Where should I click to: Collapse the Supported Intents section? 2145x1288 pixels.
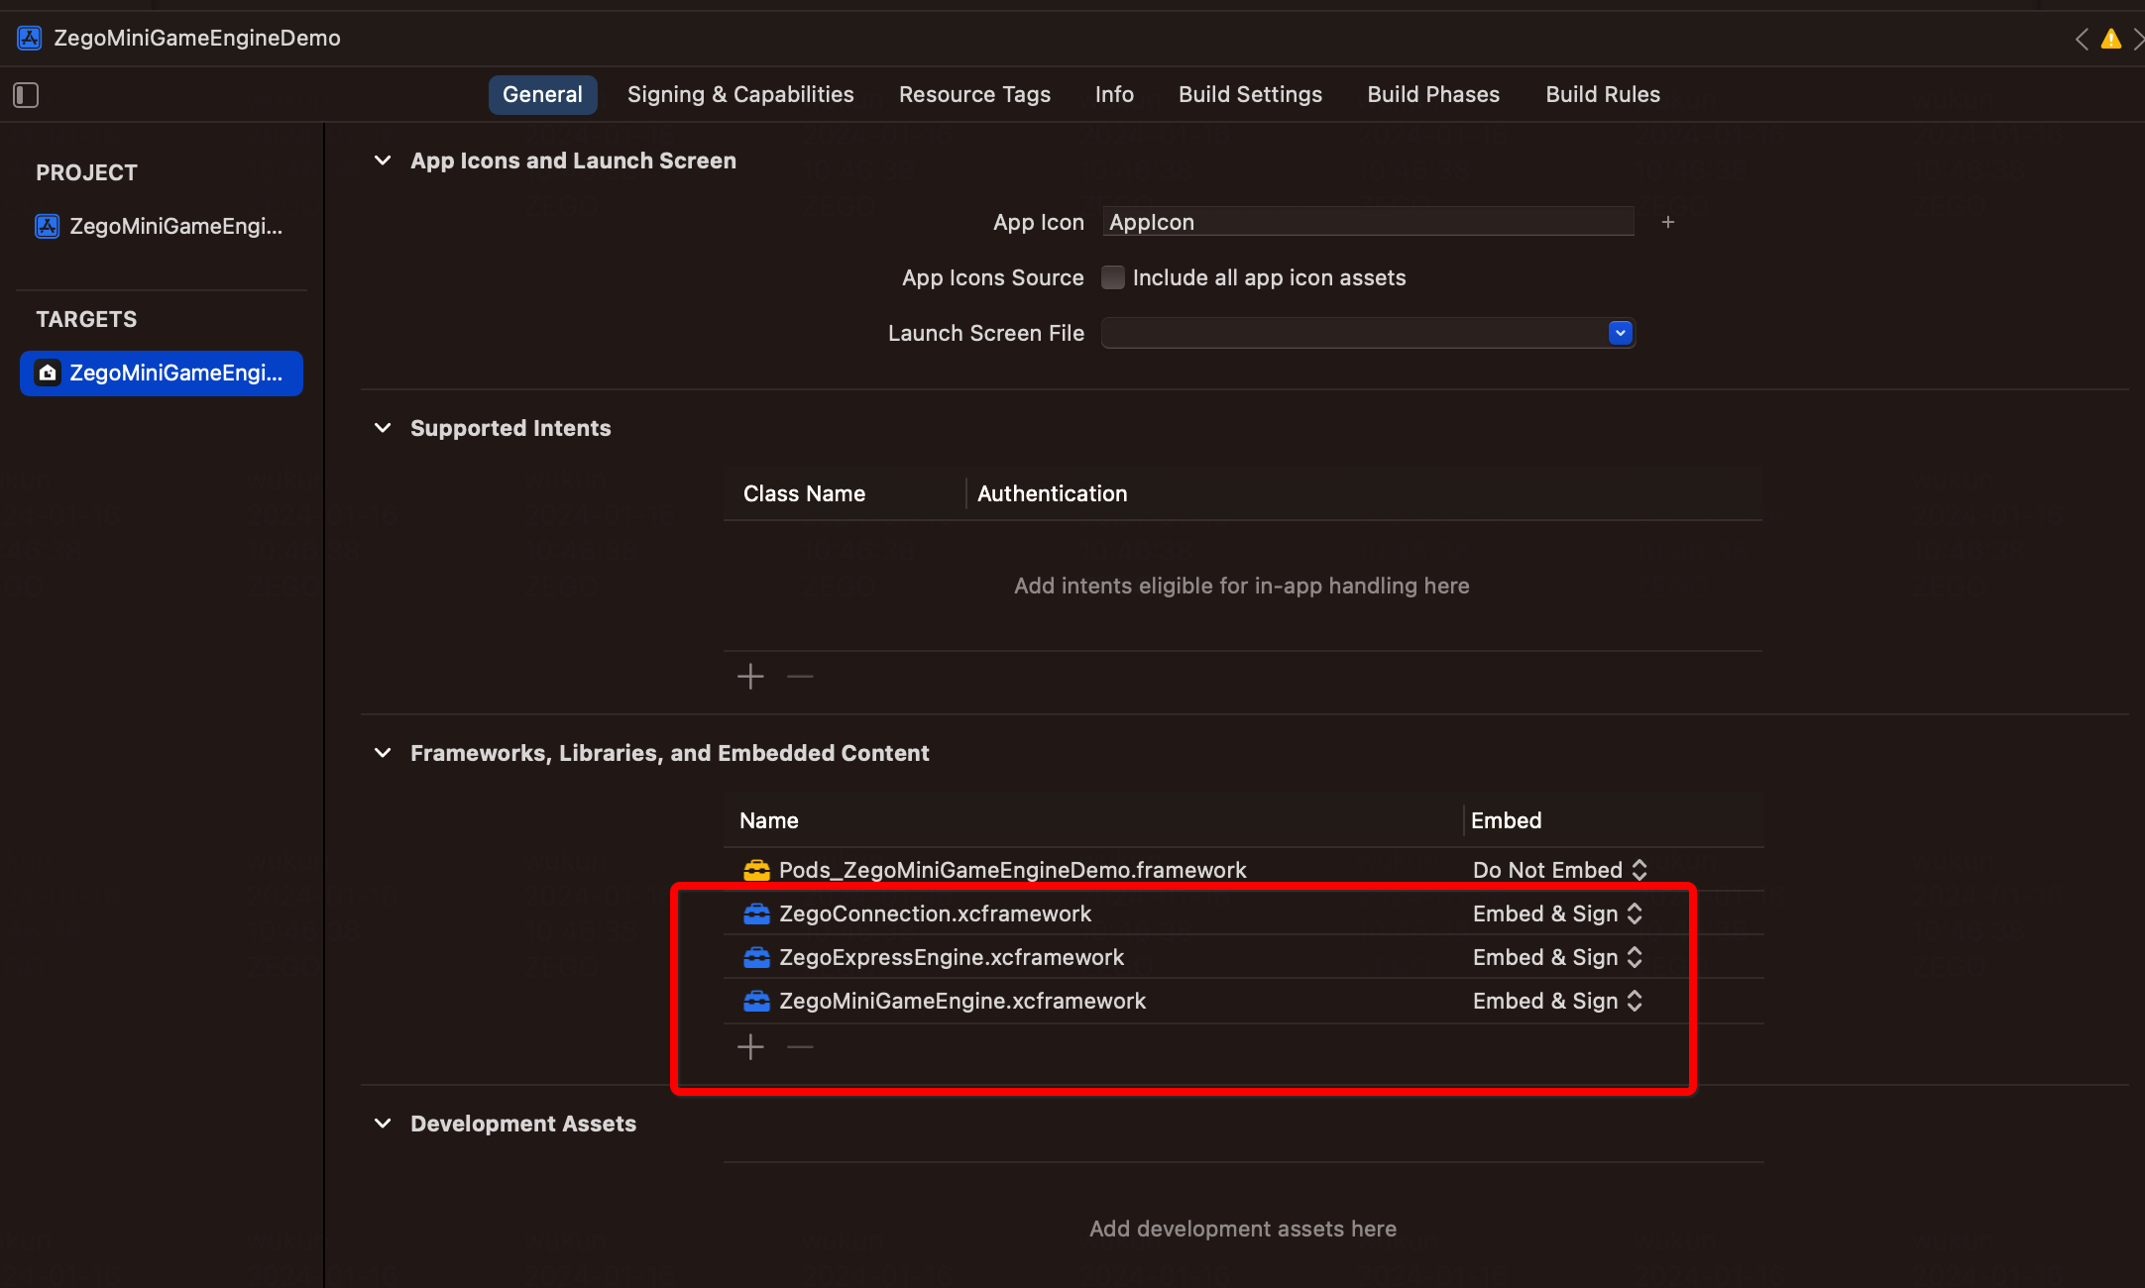click(x=383, y=428)
